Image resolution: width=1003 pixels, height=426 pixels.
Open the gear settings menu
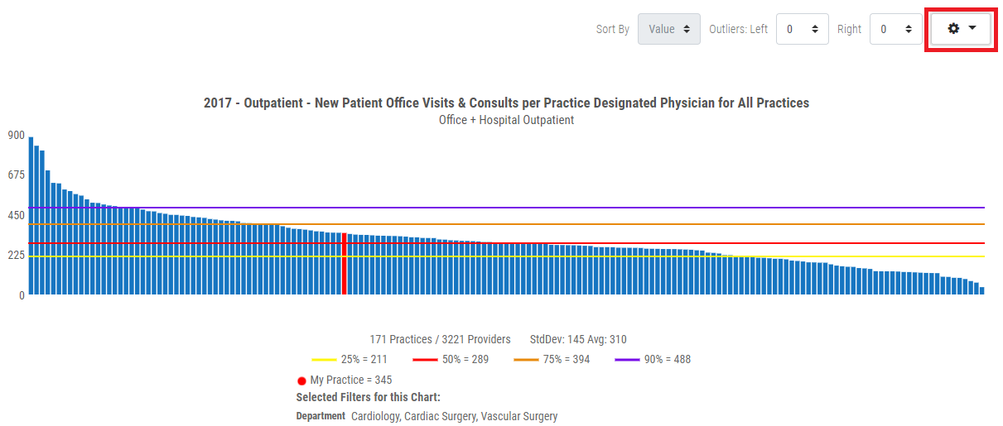961,29
